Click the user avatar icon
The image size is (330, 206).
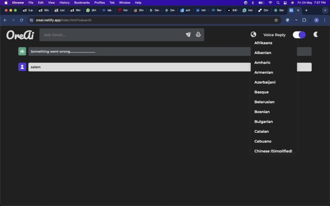coord(22,67)
